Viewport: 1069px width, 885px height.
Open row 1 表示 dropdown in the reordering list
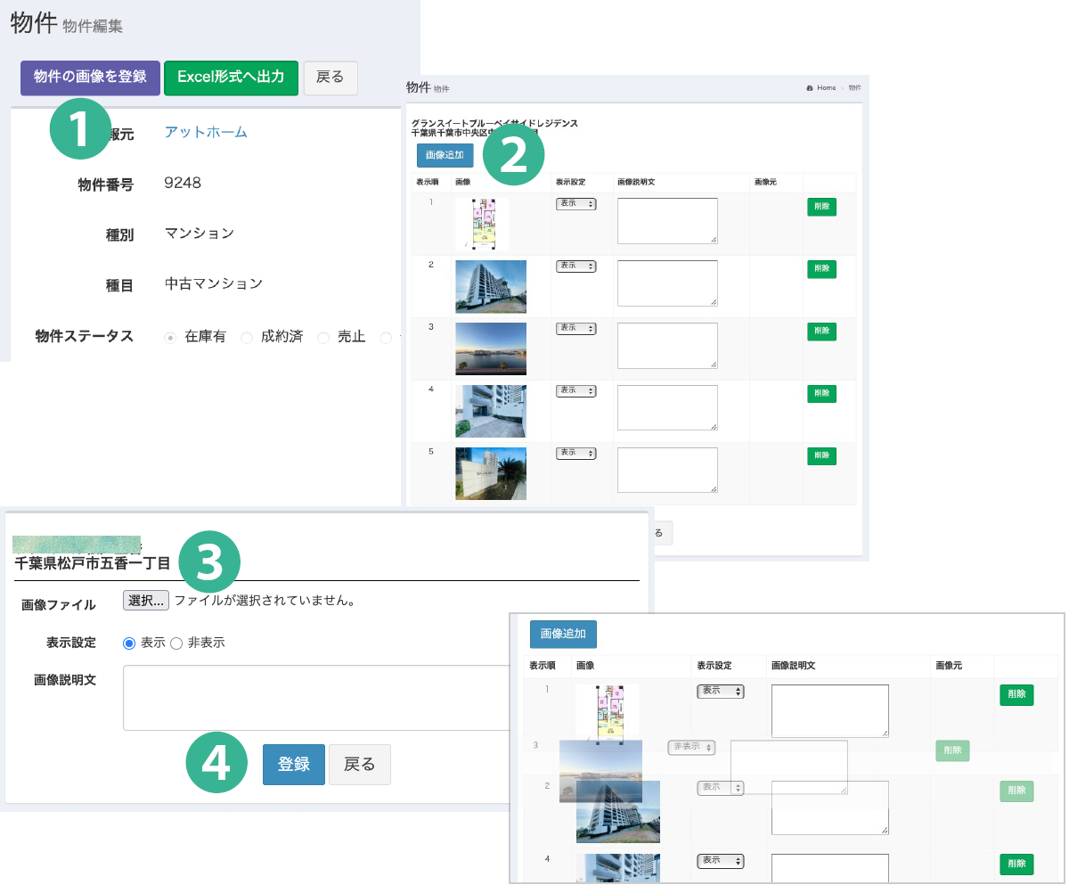(x=720, y=691)
